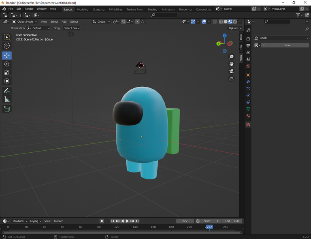Open the Object Data properties tab
The height and width of the screenshot is (239, 311).
tap(248, 109)
